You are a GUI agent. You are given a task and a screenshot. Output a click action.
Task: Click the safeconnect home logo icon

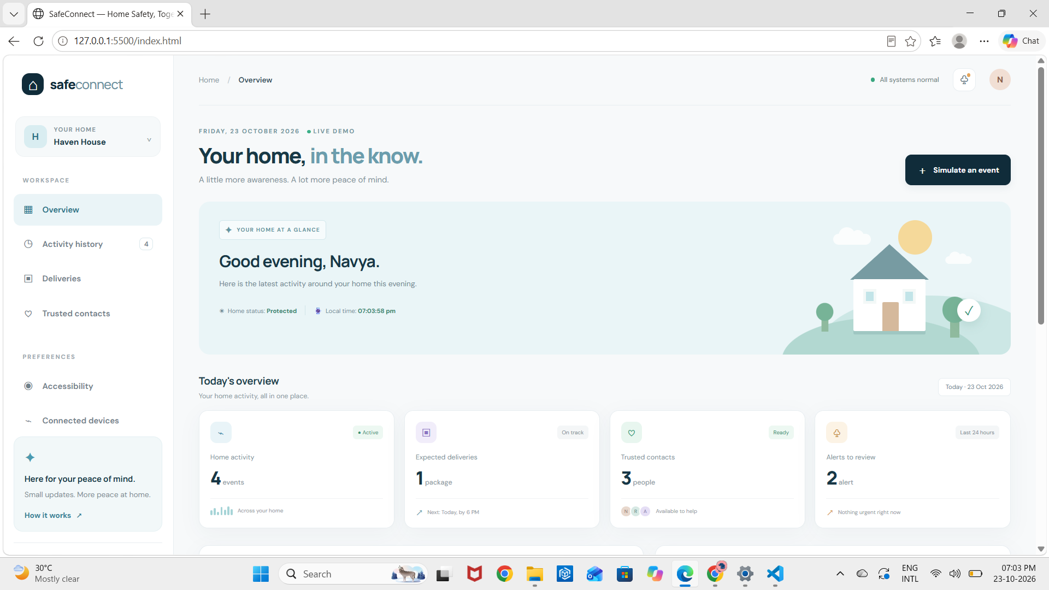33,85
